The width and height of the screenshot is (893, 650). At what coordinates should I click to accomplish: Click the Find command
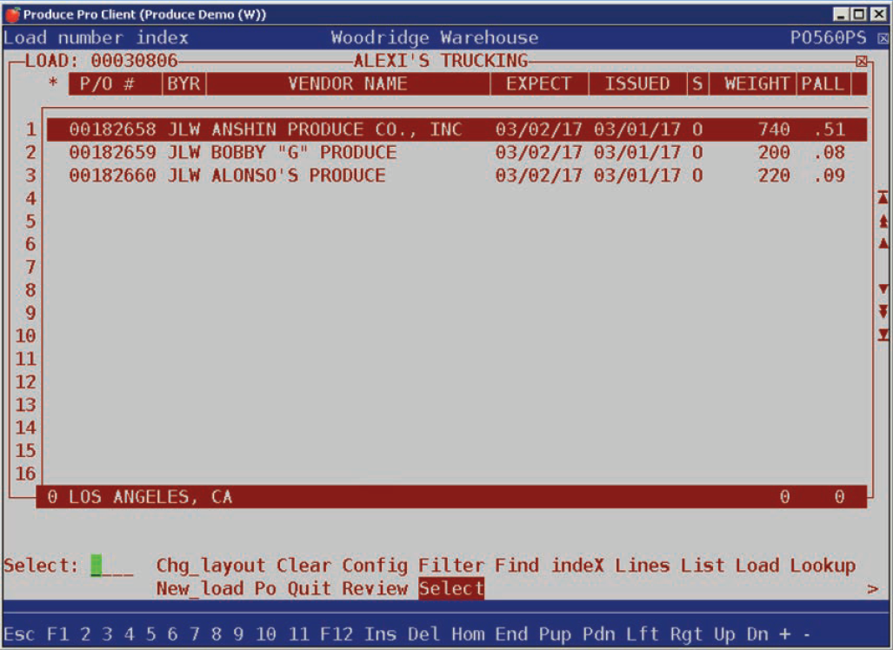click(x=516, y=566)
